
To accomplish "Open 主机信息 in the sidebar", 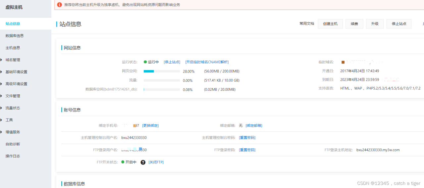I will coord(13,48).
